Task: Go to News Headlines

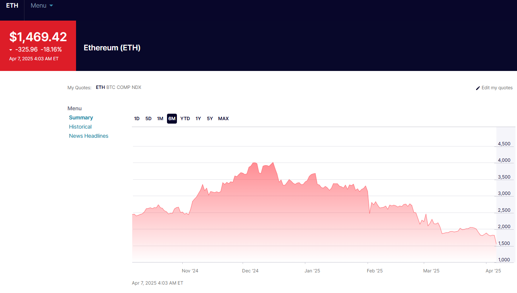Action: pyautogui.click(x=89, y=136)
